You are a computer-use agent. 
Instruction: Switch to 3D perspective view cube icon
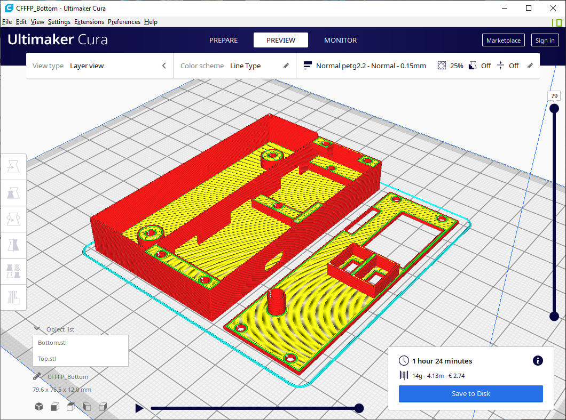point(39,407)
